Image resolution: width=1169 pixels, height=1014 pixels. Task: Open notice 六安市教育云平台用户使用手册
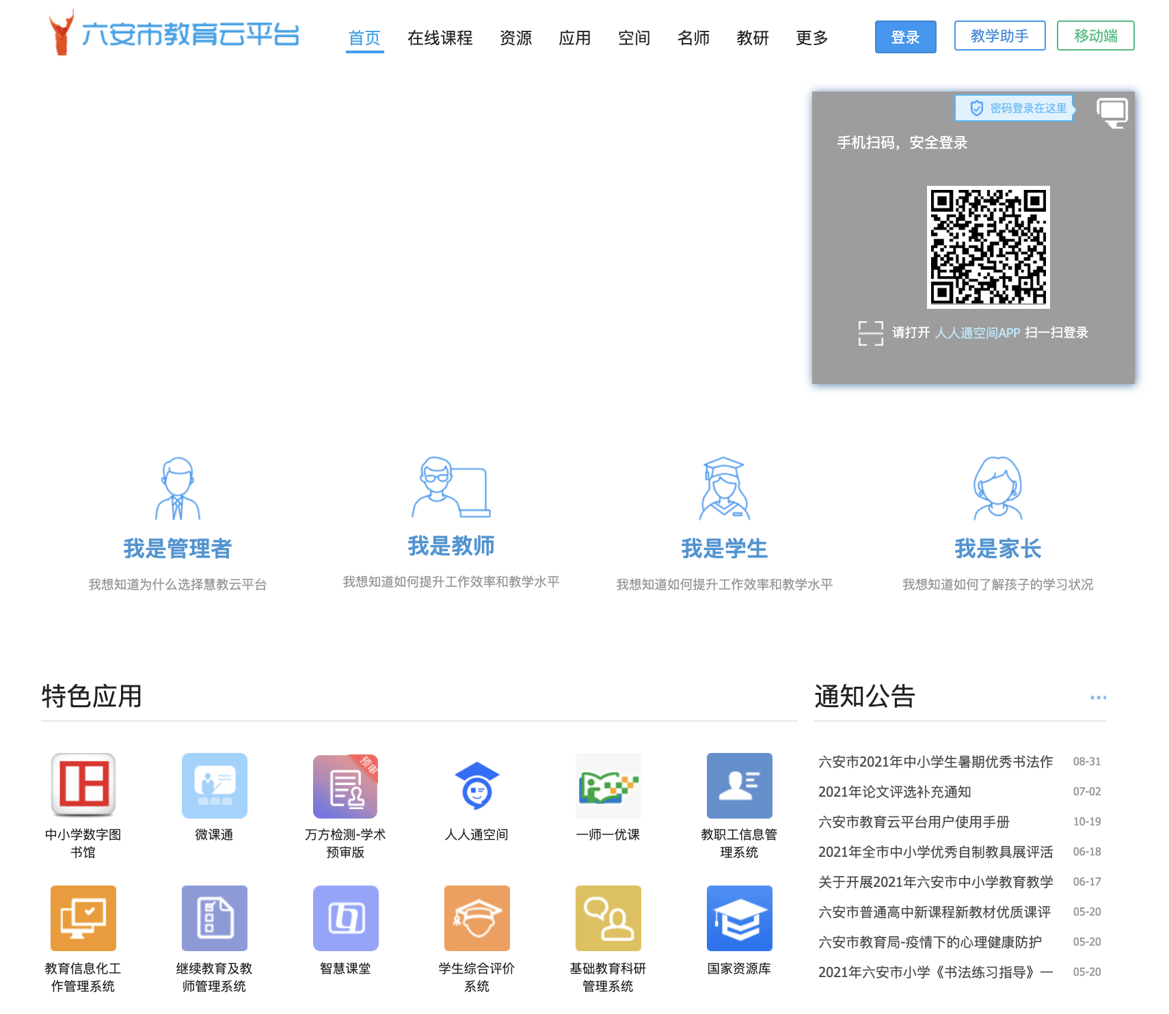913,821
